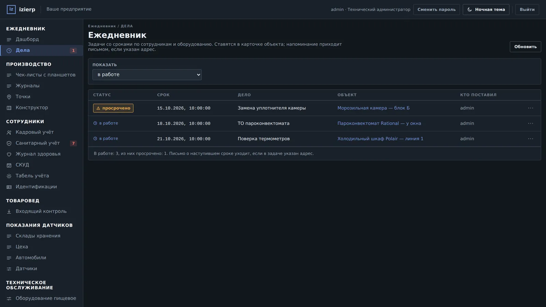Click the clock icon beside Дела
The image size is (546, 307).
pos(9,50)
